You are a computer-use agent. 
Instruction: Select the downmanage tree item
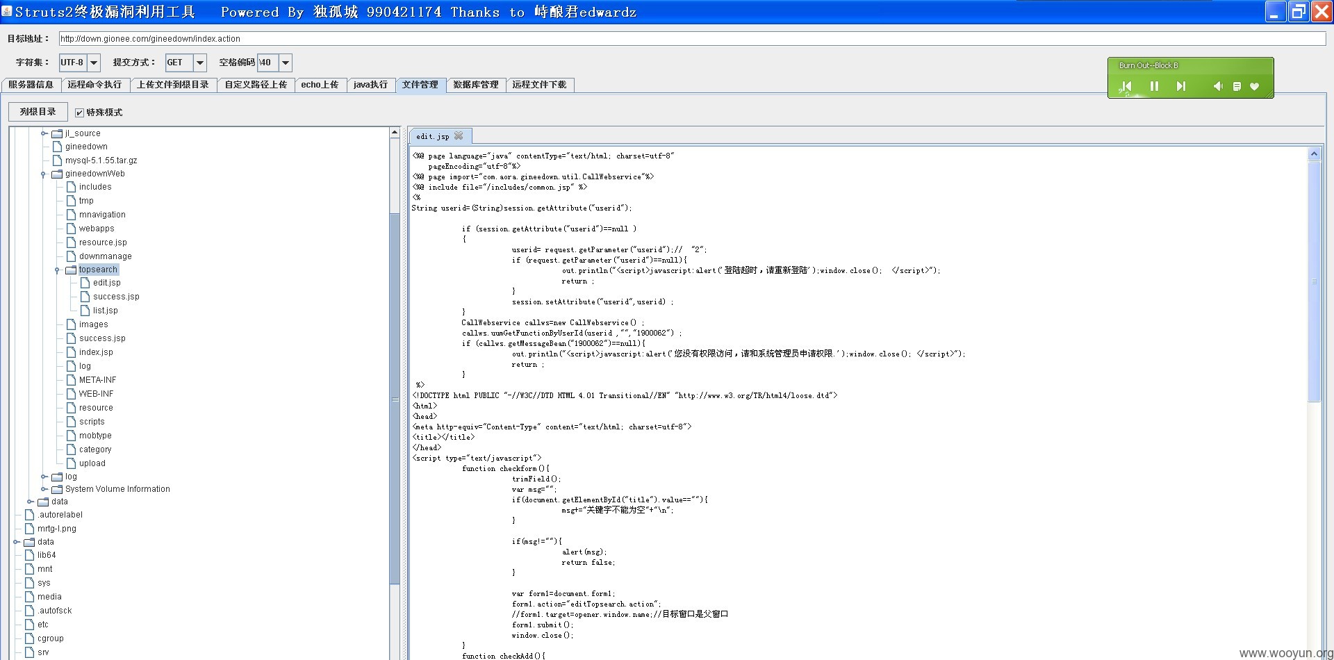105,256
